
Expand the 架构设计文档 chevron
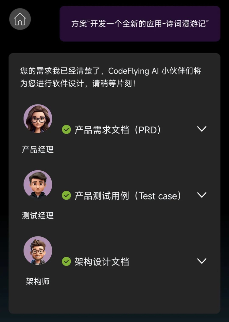point(202,261)
